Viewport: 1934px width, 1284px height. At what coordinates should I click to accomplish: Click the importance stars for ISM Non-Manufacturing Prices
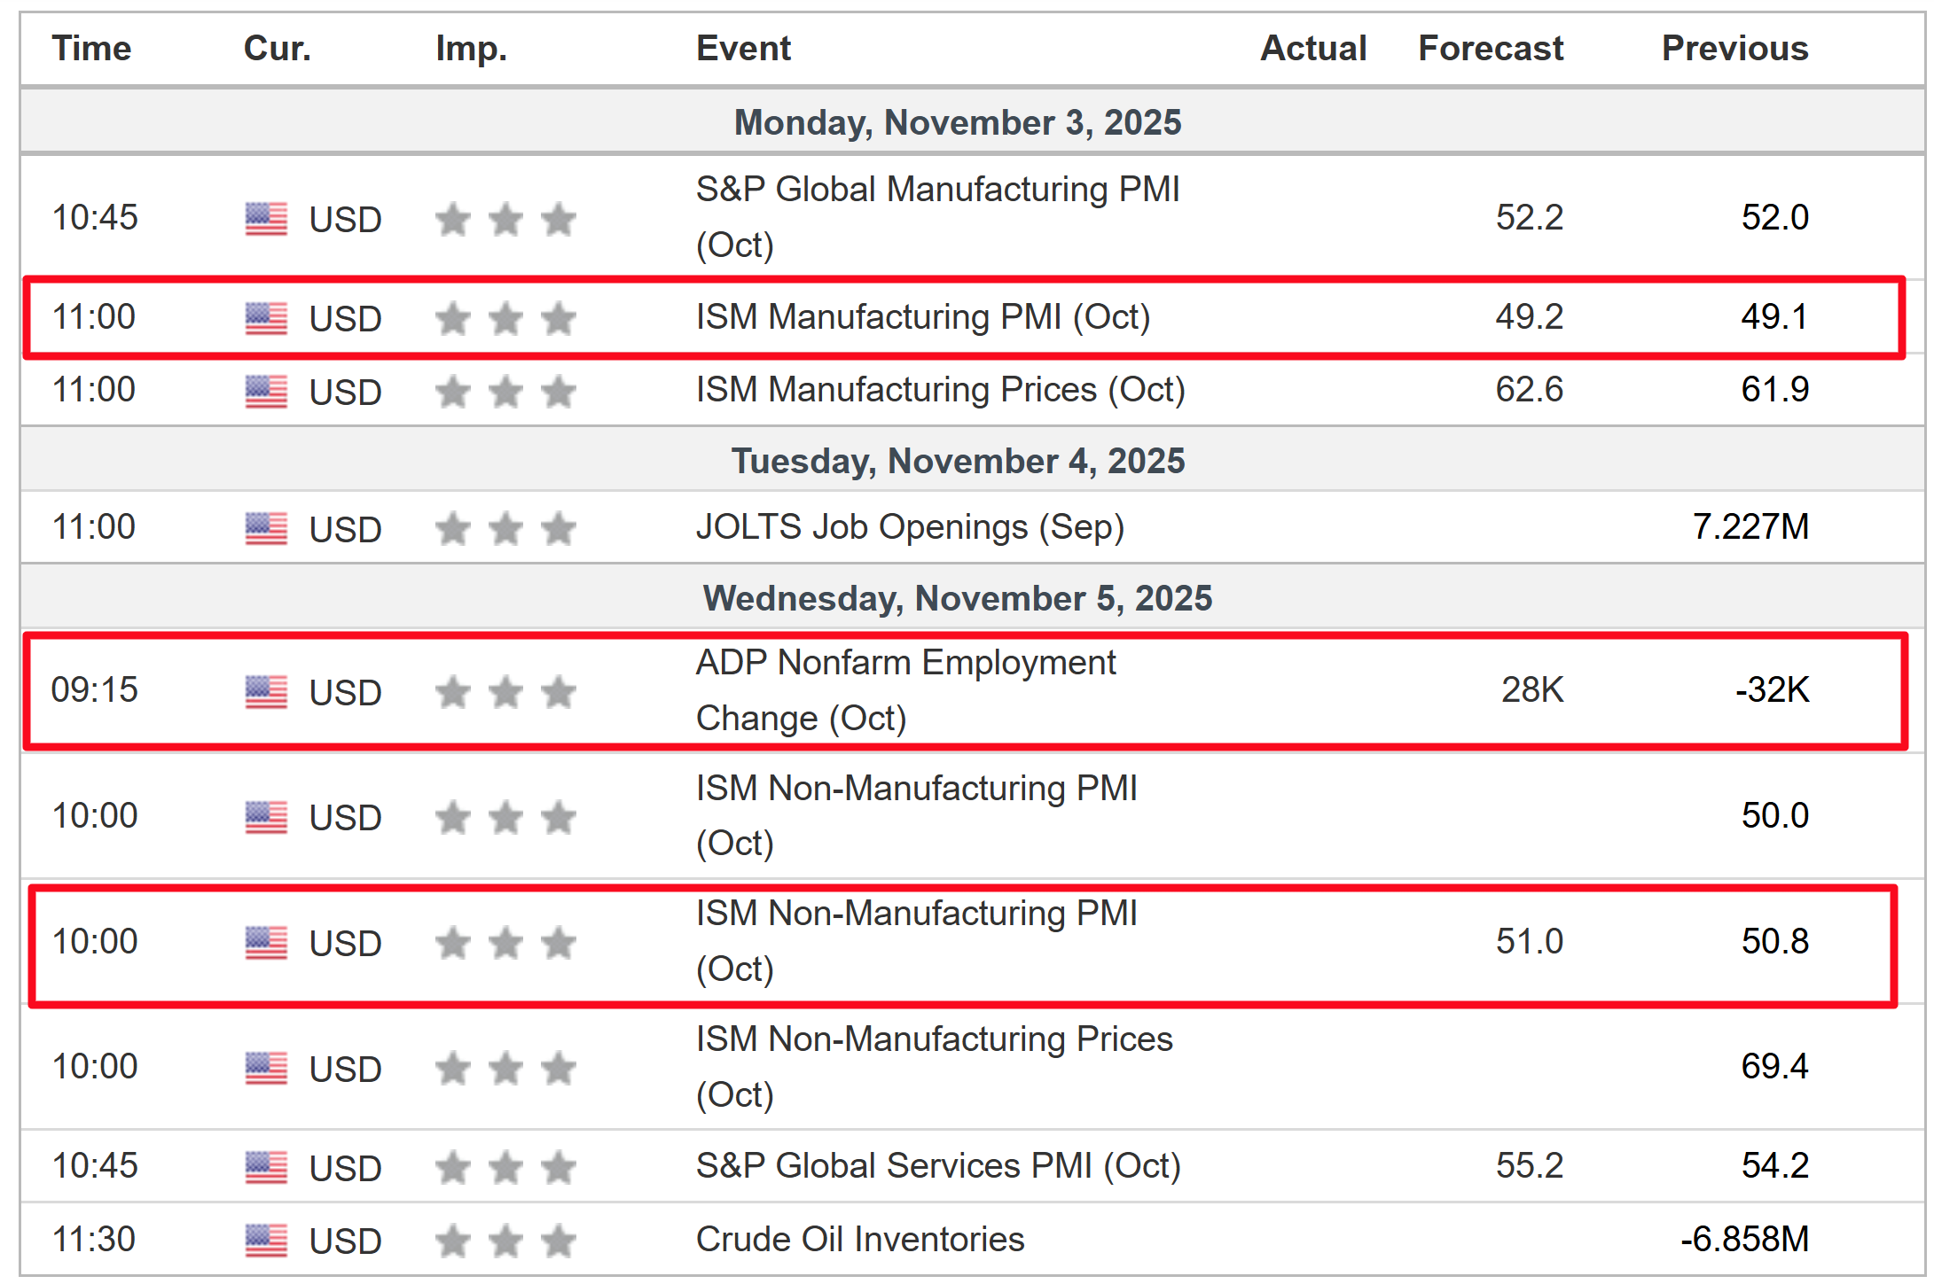tap(505, 1068)
